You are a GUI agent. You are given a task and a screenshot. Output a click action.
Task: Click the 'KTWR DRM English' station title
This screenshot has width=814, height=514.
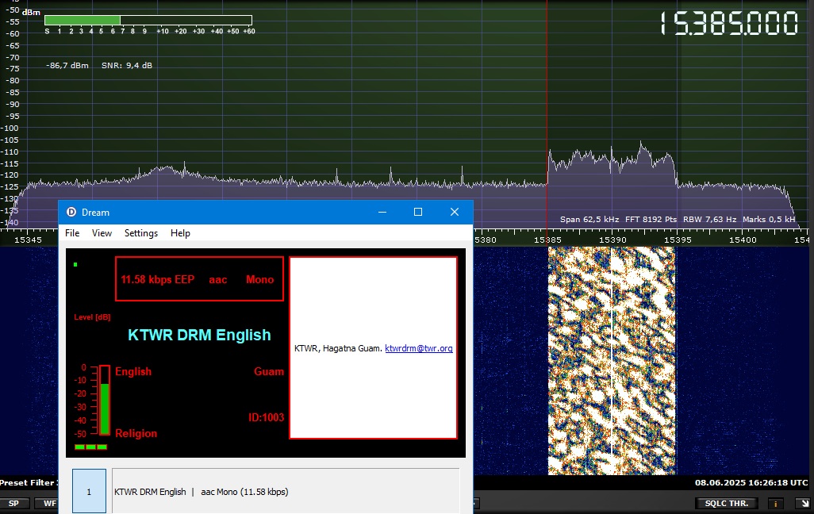click(x=199, y=335)
